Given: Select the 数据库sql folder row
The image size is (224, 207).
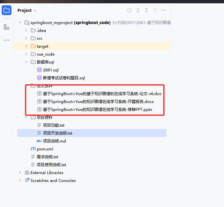Looking at the screenshot, I should click(92, 62).
